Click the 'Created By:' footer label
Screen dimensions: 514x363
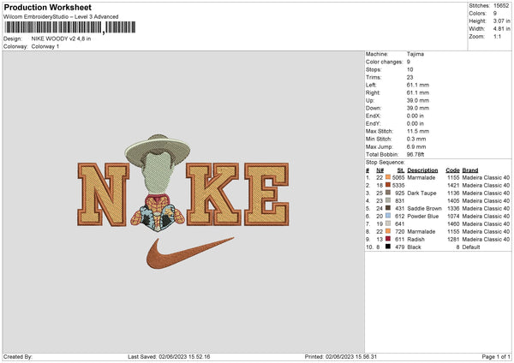[x=18, y=356]
